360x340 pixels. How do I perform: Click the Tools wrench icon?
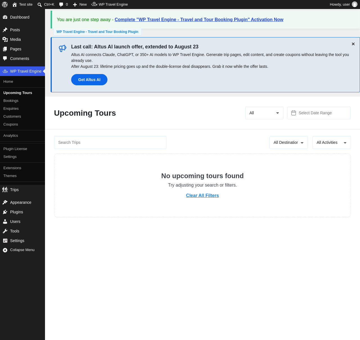click(x=5, y=231)
